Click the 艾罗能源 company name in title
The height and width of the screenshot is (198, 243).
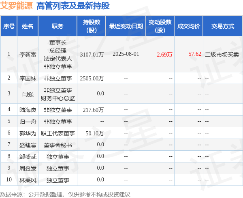coord(16,6)
